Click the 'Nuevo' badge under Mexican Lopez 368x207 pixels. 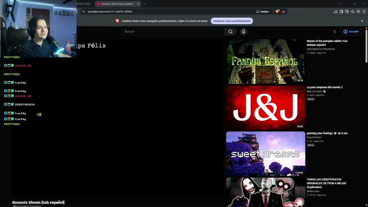coord(311,99)
